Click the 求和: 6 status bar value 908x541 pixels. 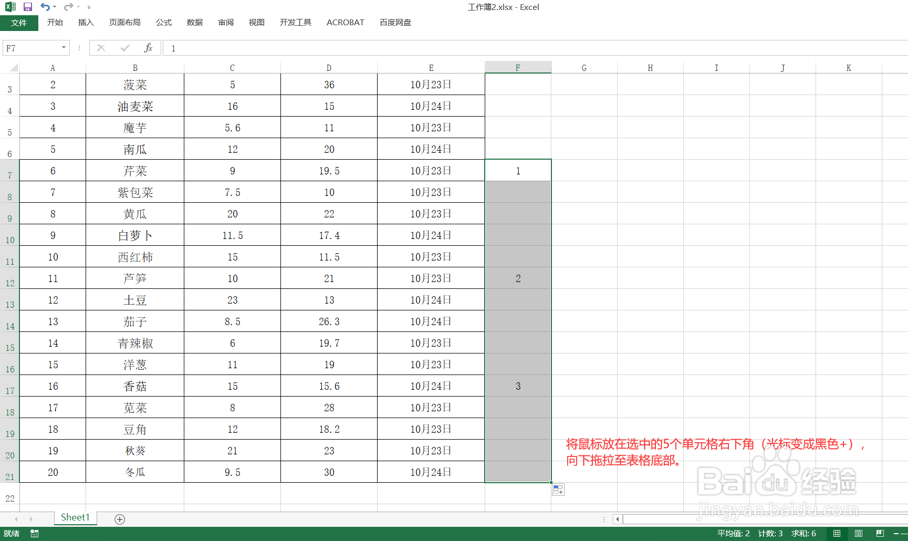click(x=804, y=534)
